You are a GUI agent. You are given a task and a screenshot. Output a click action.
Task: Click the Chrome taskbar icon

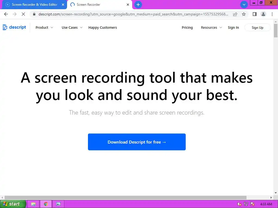[x=46, y=204]
